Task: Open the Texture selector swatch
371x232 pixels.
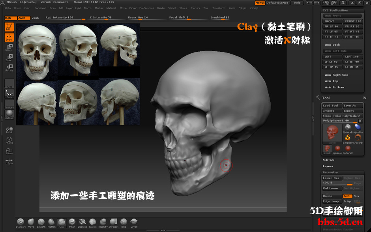Action: click(9, 104)
